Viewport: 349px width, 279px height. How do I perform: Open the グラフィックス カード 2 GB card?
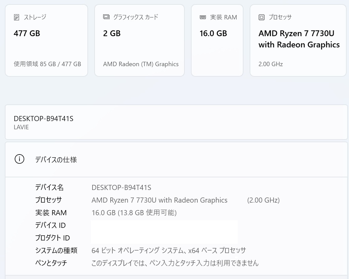tap(140, 41)
